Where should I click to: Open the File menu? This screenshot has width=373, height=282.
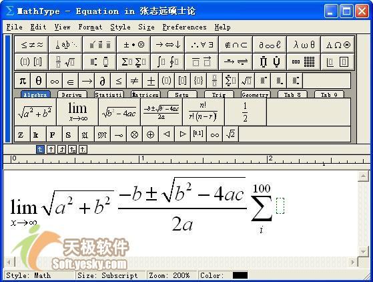point(14,27)
